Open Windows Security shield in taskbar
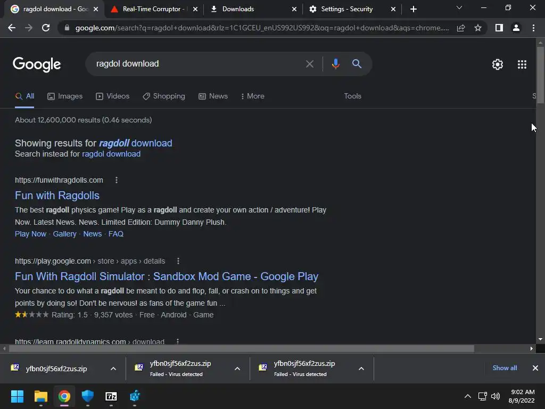 [x=88, y=396]
